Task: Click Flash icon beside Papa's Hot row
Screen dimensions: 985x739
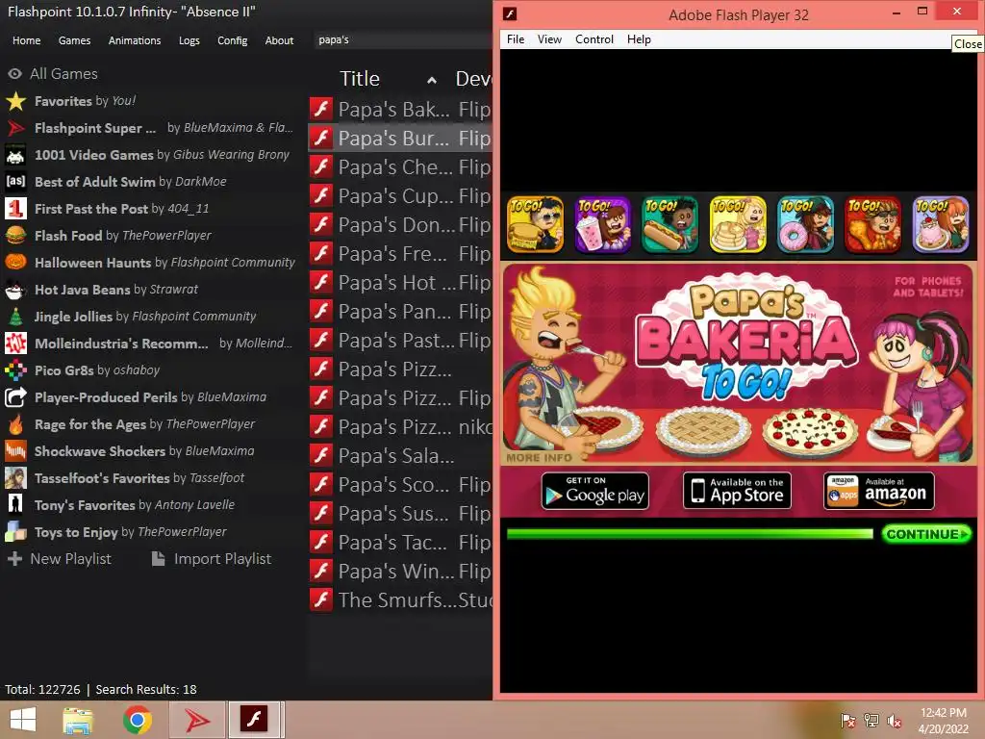Action: click(321, 283)
